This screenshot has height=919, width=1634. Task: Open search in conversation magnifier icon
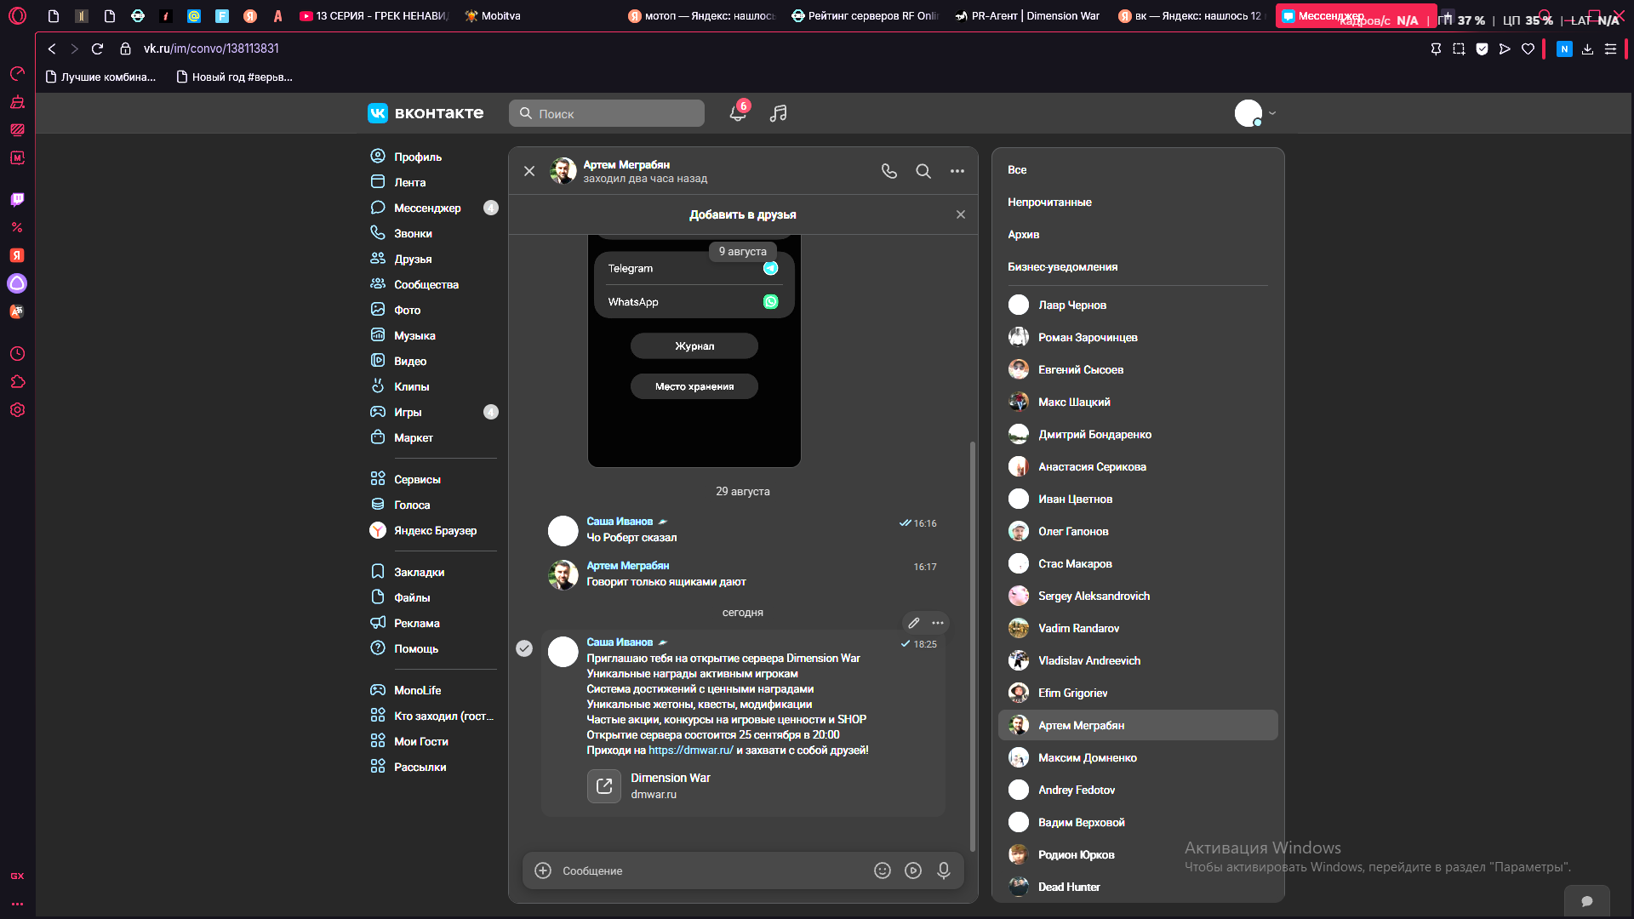[x=923, y=171]
